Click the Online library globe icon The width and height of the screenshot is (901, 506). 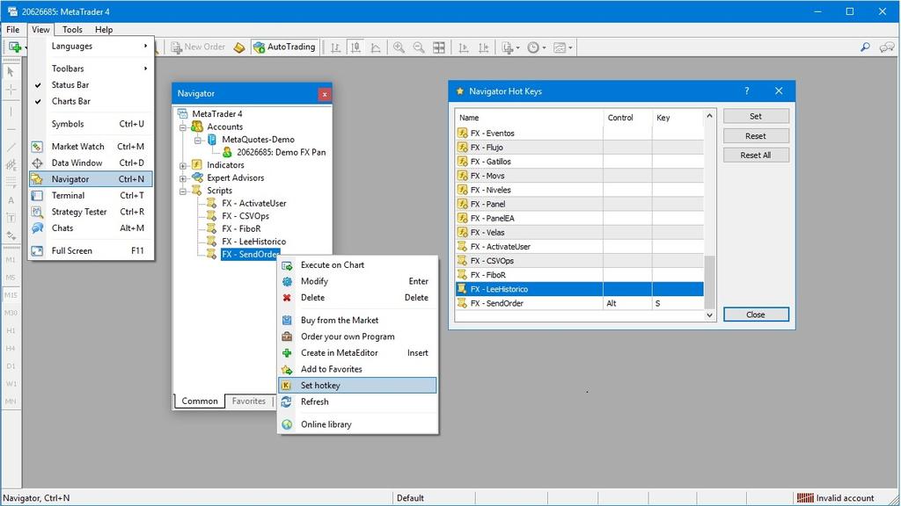tap(287, 424)
